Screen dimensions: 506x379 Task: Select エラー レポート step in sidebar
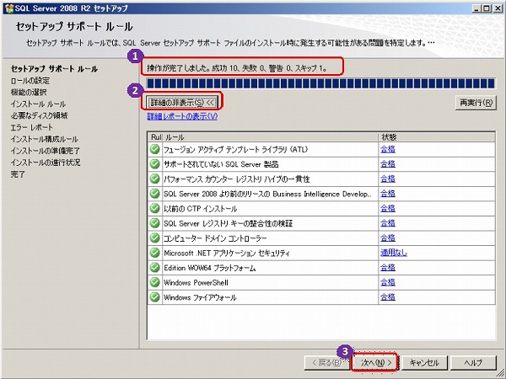pos(32,127)
